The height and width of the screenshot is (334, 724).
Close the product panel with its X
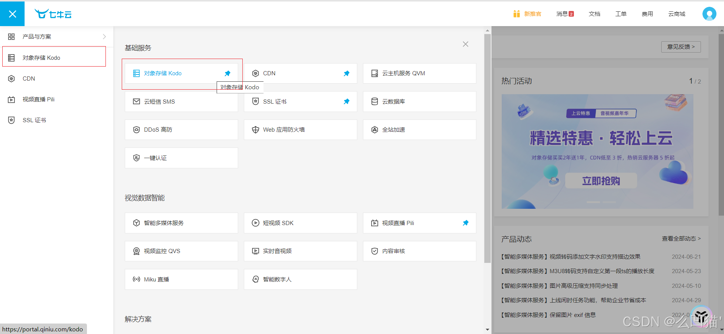[x=465, y=44]
